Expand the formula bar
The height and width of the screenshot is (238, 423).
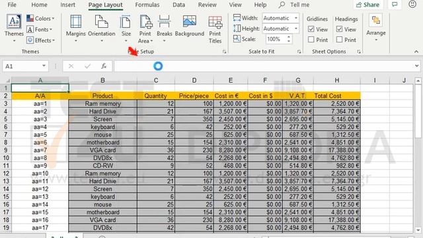[417, 66]
